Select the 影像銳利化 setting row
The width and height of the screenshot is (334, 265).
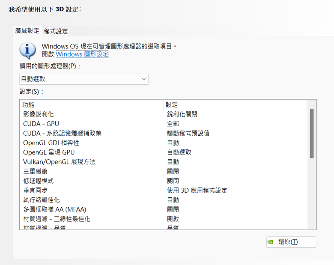(39, 114)
